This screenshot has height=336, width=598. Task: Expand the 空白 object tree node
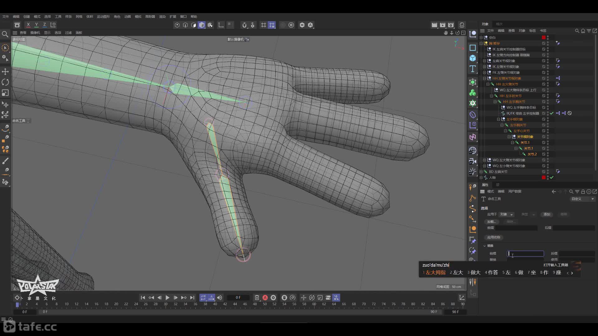(x=481, y=37)
